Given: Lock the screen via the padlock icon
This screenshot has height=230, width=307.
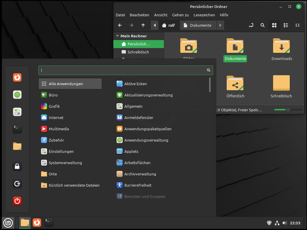Looking at the screenshot, I should coord(17,166).
